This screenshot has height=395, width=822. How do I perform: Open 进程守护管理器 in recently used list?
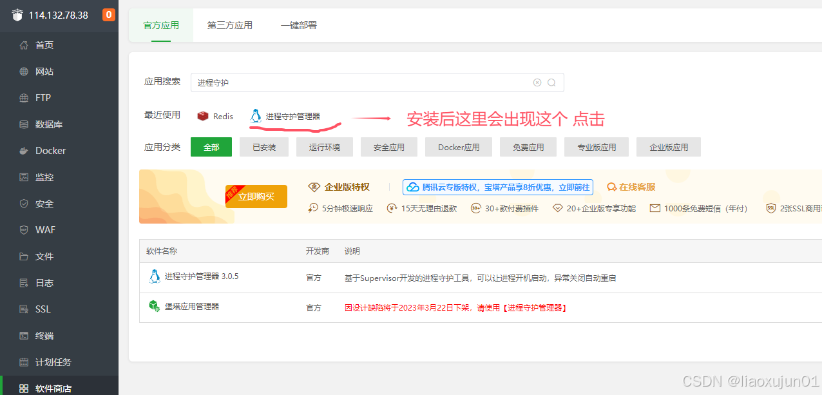point(292,116)
